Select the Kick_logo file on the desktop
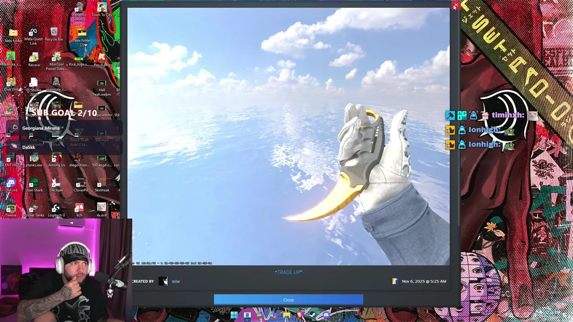The image size is (573, 322). [79, 60]
